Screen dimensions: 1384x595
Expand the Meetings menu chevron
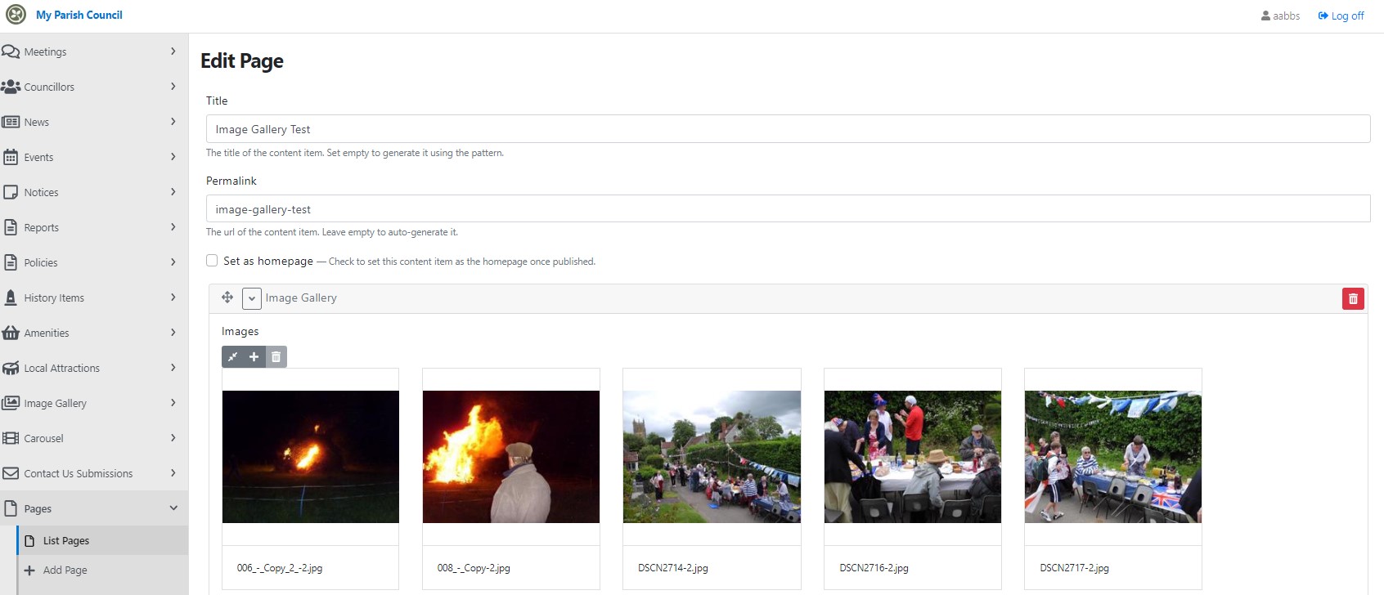[x=173, y=51]
